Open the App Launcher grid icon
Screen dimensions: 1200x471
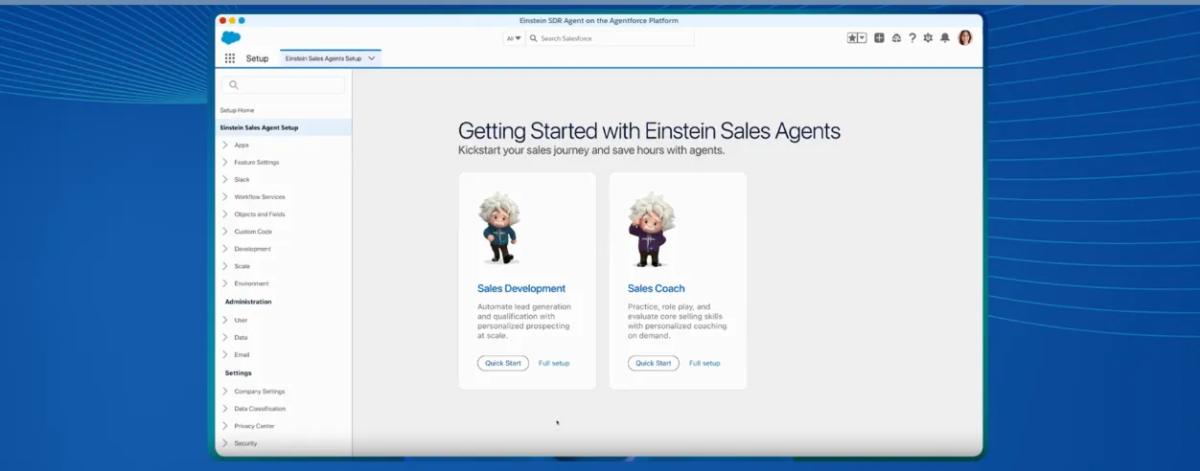pos(230,58)
